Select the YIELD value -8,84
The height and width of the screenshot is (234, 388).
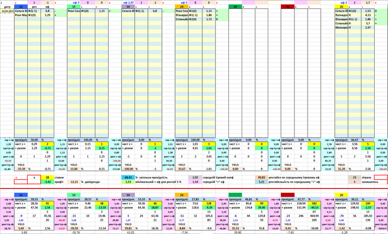(182, 228)
